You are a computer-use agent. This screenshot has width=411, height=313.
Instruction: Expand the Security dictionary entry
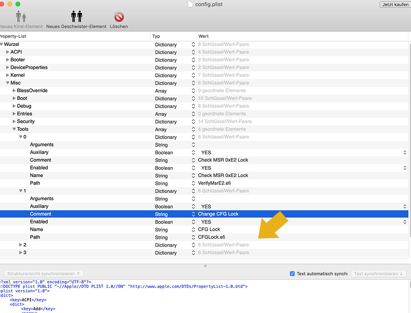pos(14,122)
